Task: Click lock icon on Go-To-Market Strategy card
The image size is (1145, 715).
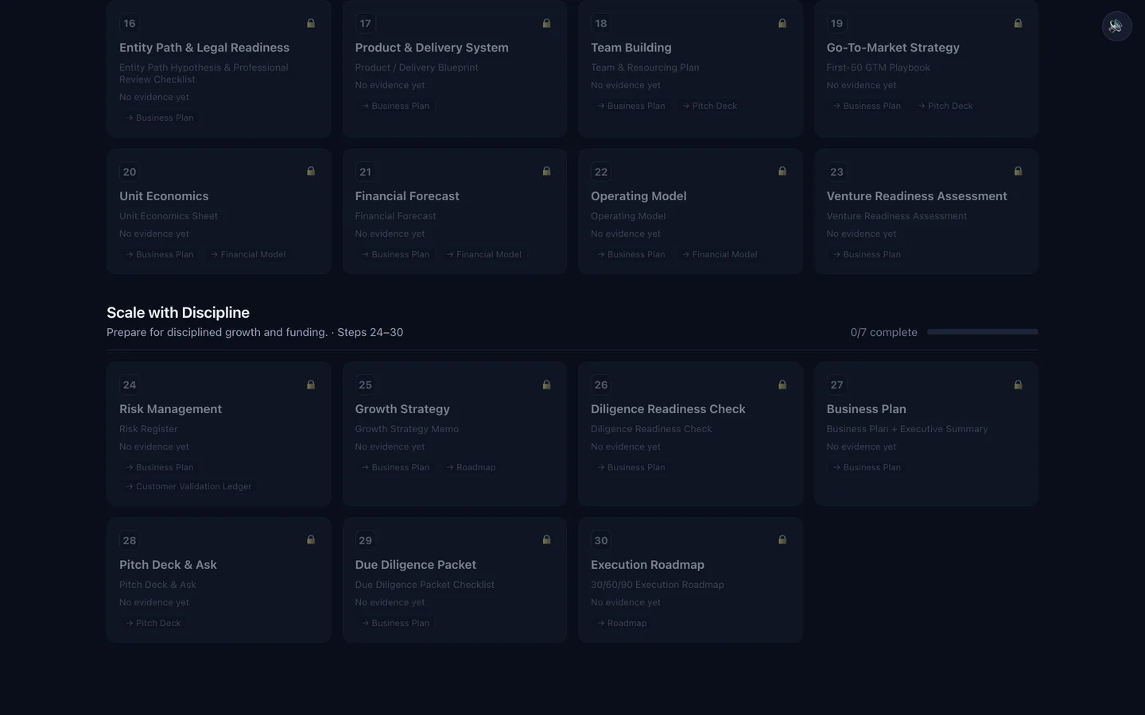Action: coord(1018,23)
